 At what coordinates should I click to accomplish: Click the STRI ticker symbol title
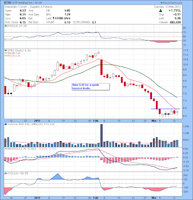tap(7, 3)
